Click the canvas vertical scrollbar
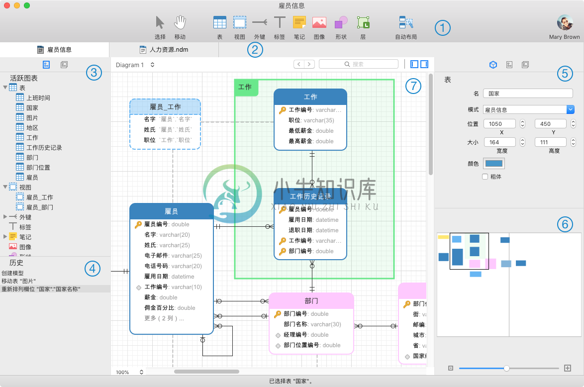Viewport: 584px width, 387px height. click(x=431, y=124)
